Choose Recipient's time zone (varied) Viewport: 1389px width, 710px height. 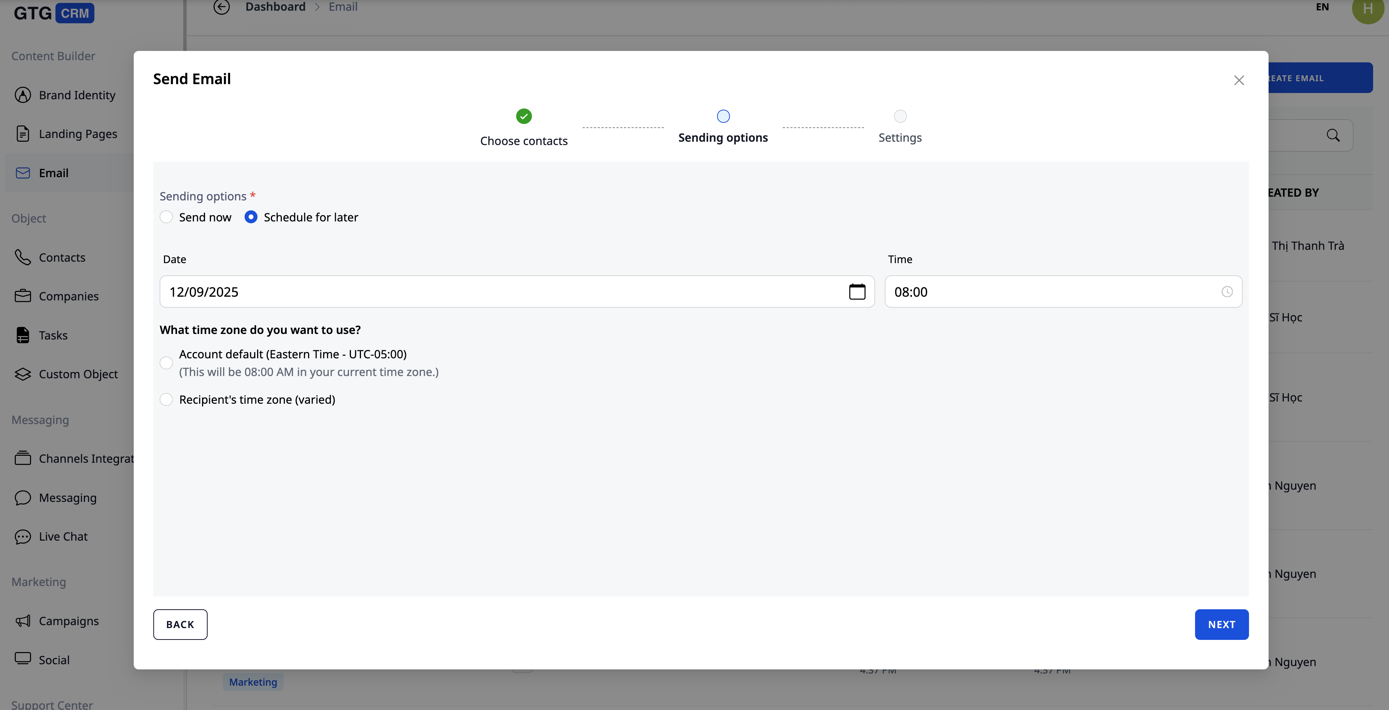[167, 400]
